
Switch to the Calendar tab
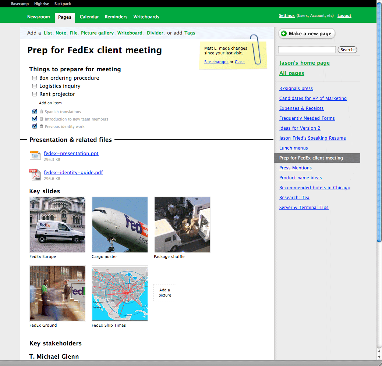(x=89, y=17)
